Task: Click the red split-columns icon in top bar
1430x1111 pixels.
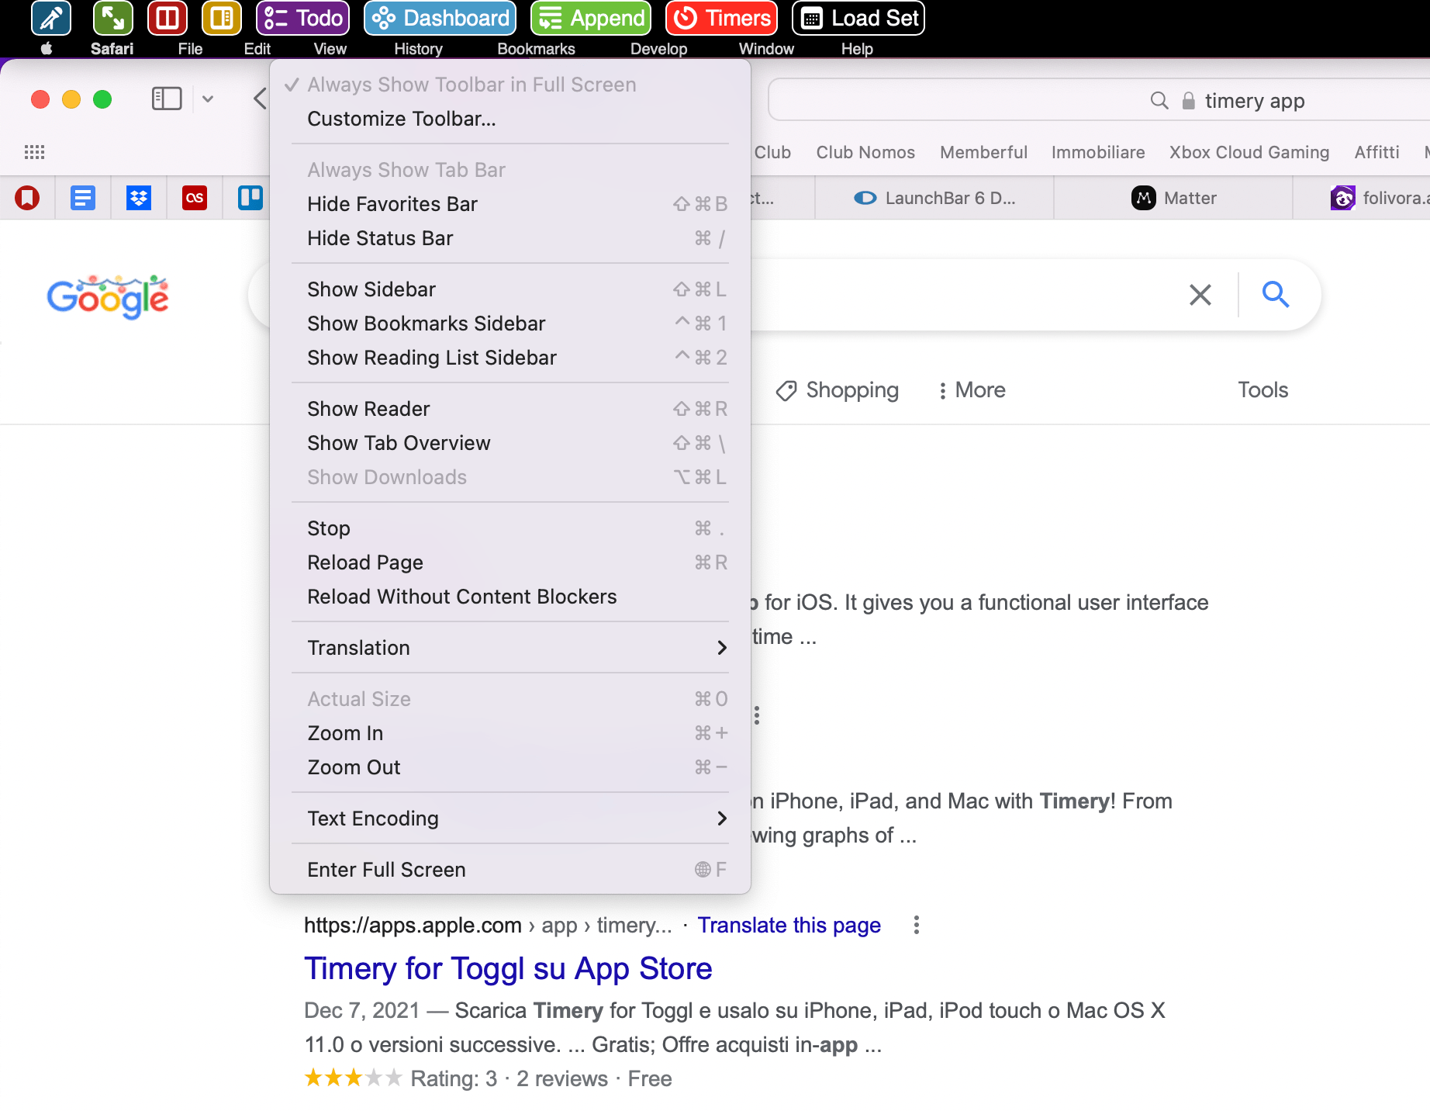Action: pos(168,18)
